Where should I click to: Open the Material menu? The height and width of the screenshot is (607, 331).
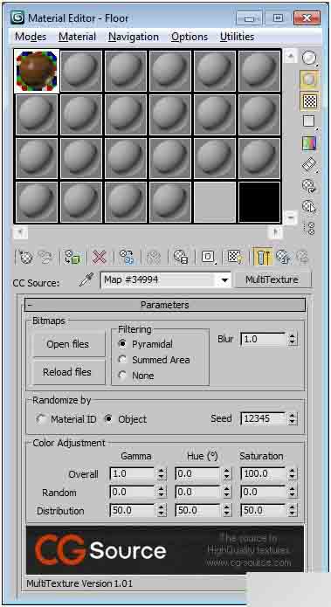77,38
